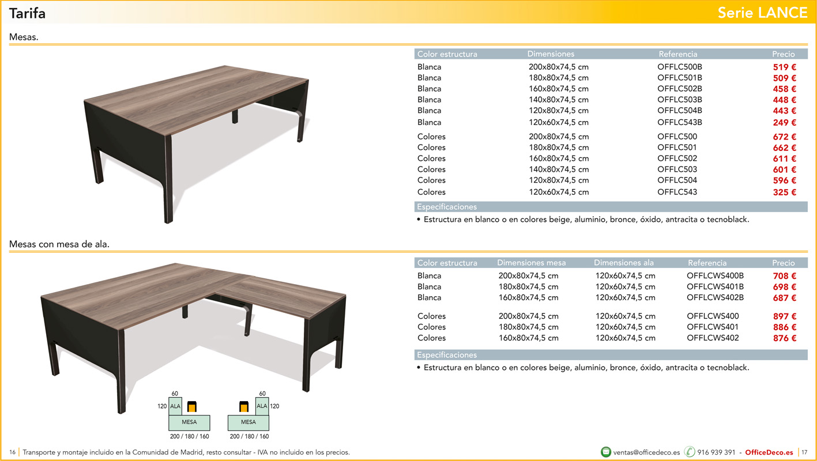Viewport: 817px width, 461px height.
Task: Select the reference OFFLC543 cell
Action: 677,192
